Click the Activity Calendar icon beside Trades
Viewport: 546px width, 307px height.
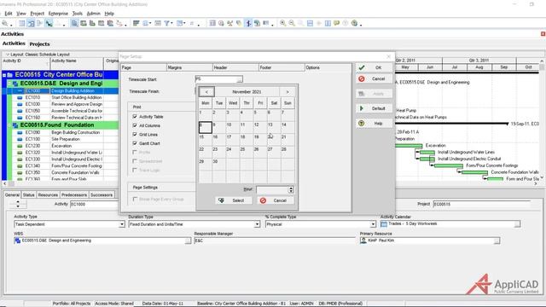[x=384, y=223]
